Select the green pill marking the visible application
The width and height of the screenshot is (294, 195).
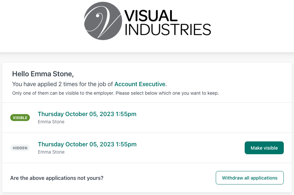(20, 117)
